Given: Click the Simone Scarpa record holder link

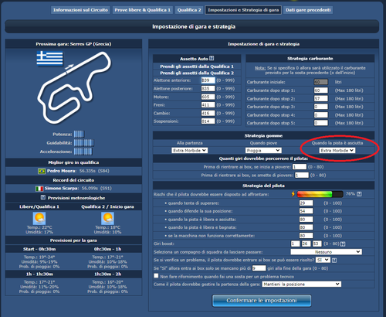Looking at the screenshot, I should point(62,189).
